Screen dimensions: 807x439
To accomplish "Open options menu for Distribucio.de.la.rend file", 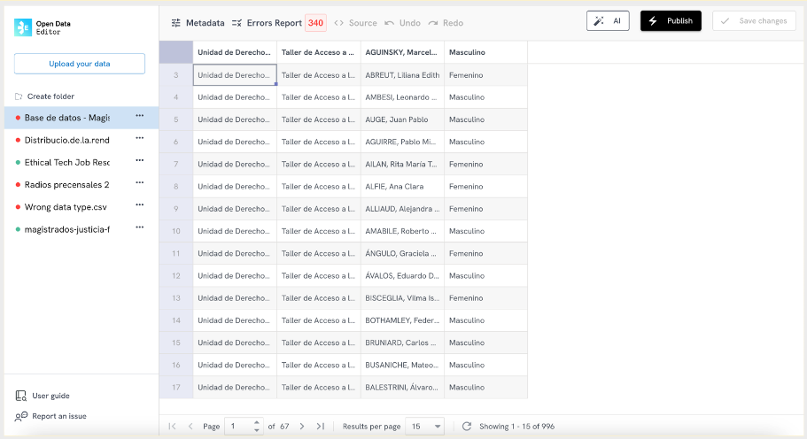I will 139,138.
